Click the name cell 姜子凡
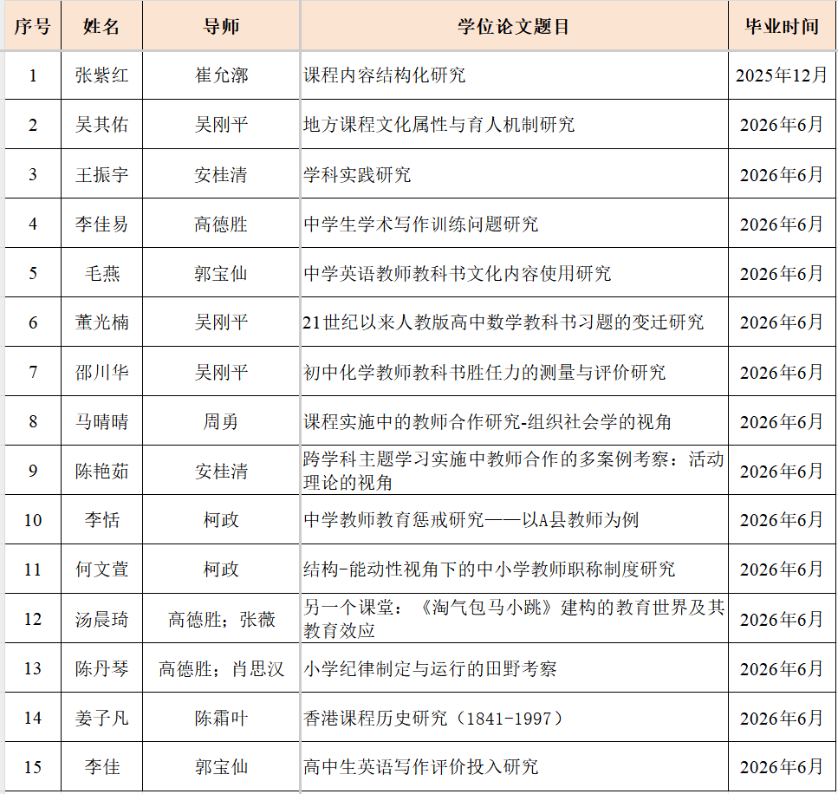The height and width of the screenshot is (794, 838). click(x=101, y=718)
